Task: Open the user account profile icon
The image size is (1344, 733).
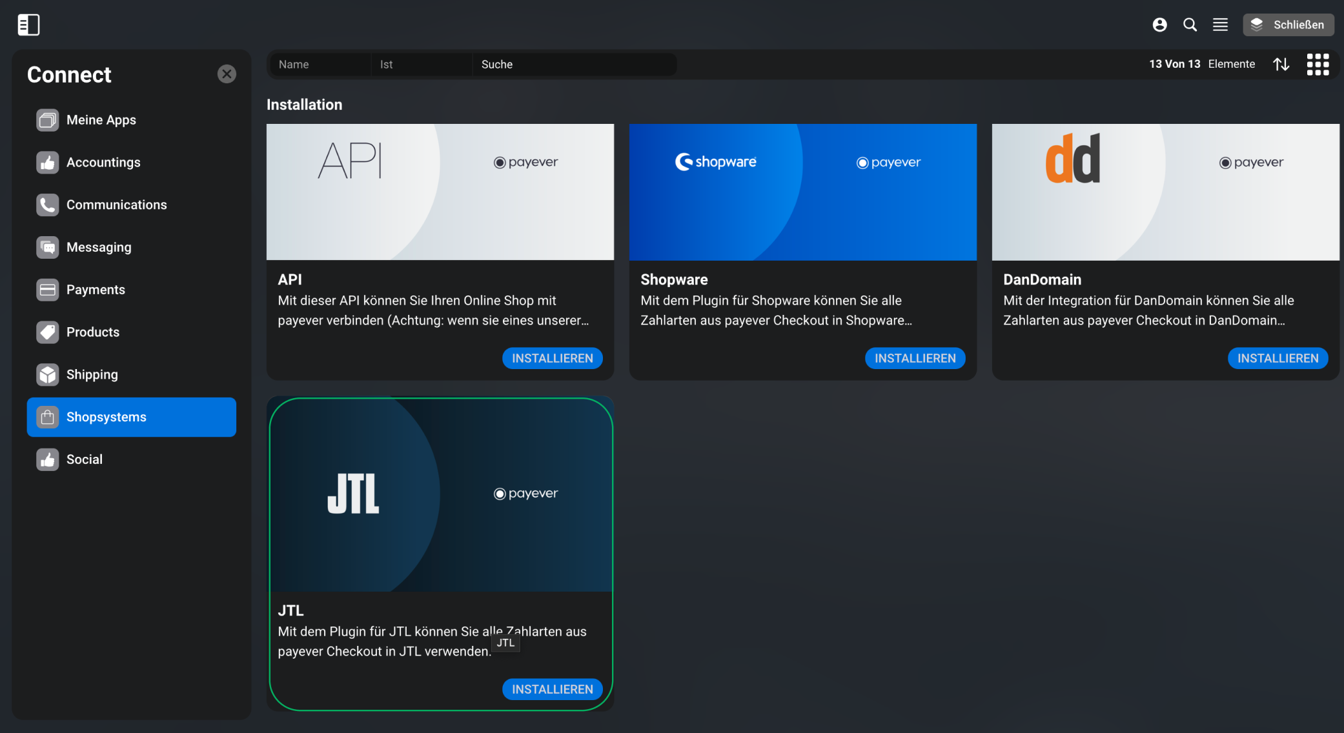Action: [1159, 25]
